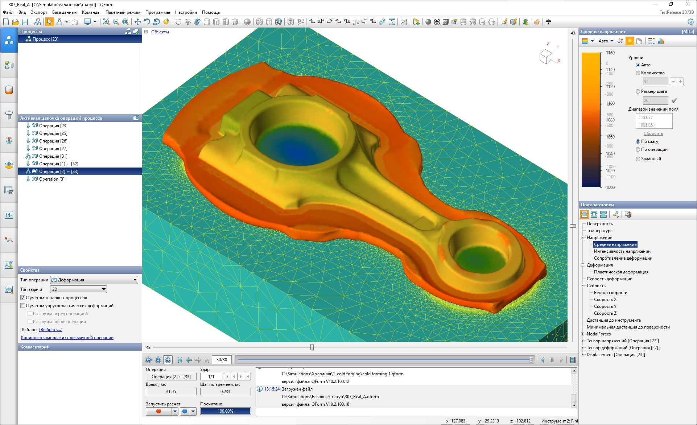Click the thumbs-up toolbar icon

537,22
